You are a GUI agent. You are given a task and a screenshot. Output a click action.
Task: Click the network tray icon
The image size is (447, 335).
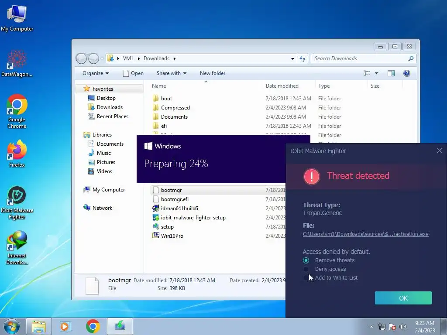(x=382, y=326)
